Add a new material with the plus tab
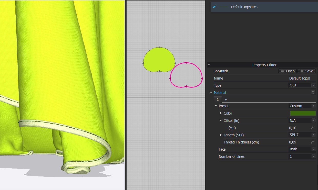 tap(226, 99)
